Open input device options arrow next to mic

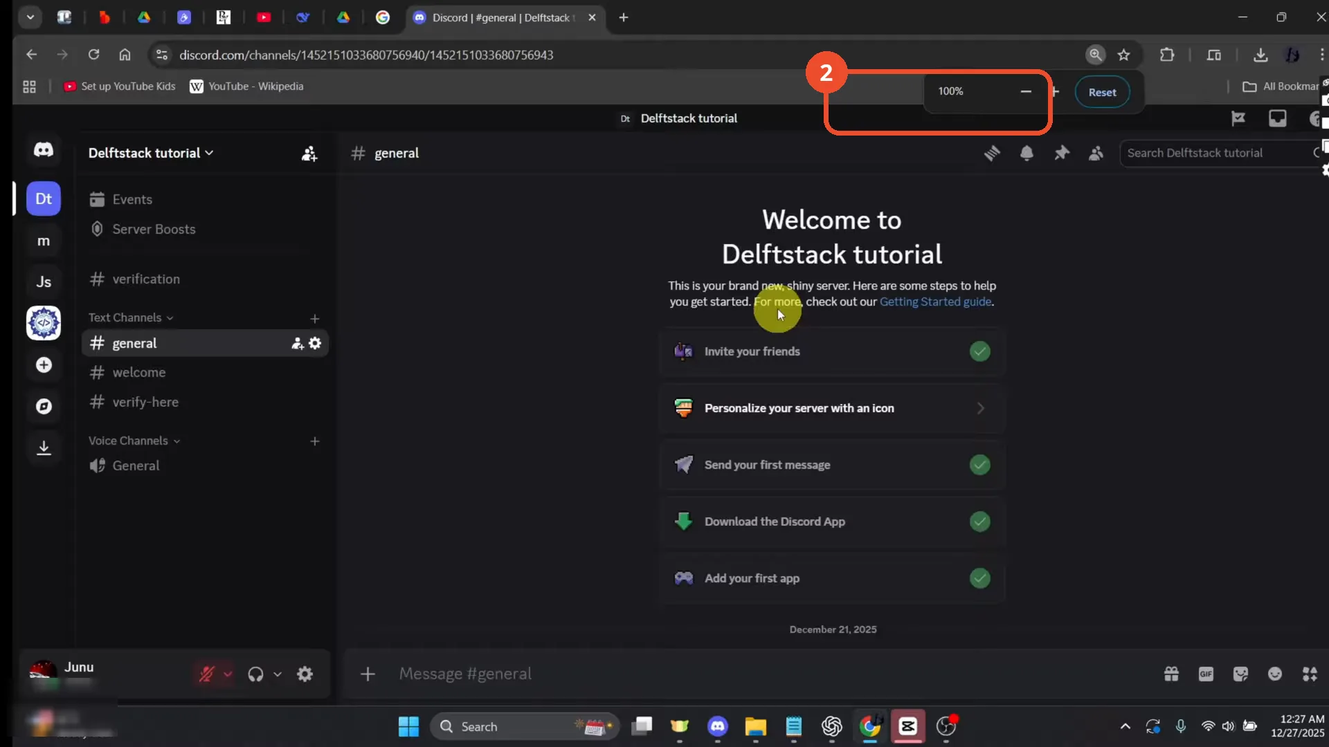tap(227, 674)
